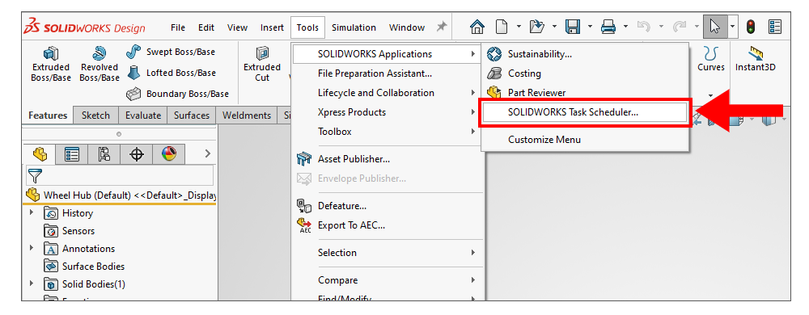Save the document with Save icon

[573, 27]
